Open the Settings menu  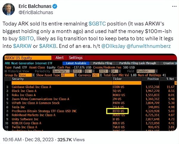pos(75,58)
